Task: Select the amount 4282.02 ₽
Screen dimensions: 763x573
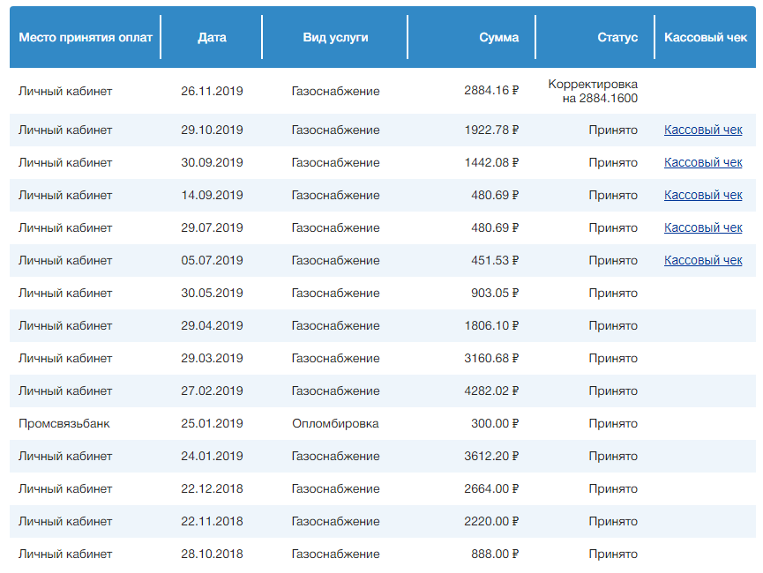Action: click(x=491, y=391)
